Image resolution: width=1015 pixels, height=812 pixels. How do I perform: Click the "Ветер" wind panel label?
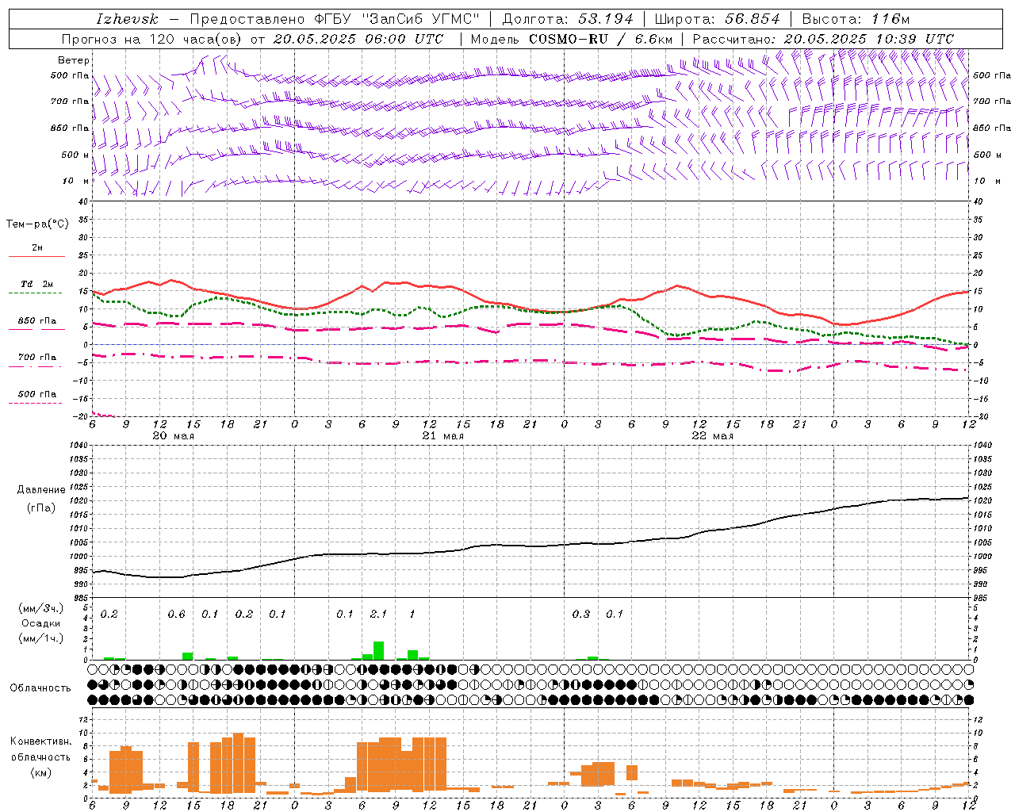coord(74,60)
